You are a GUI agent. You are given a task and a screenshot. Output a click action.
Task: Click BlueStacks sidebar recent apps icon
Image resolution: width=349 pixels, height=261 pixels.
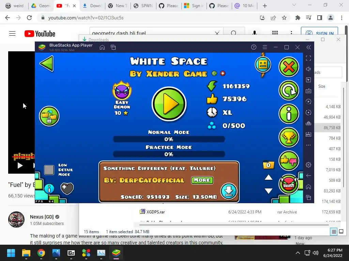(308, 197)
